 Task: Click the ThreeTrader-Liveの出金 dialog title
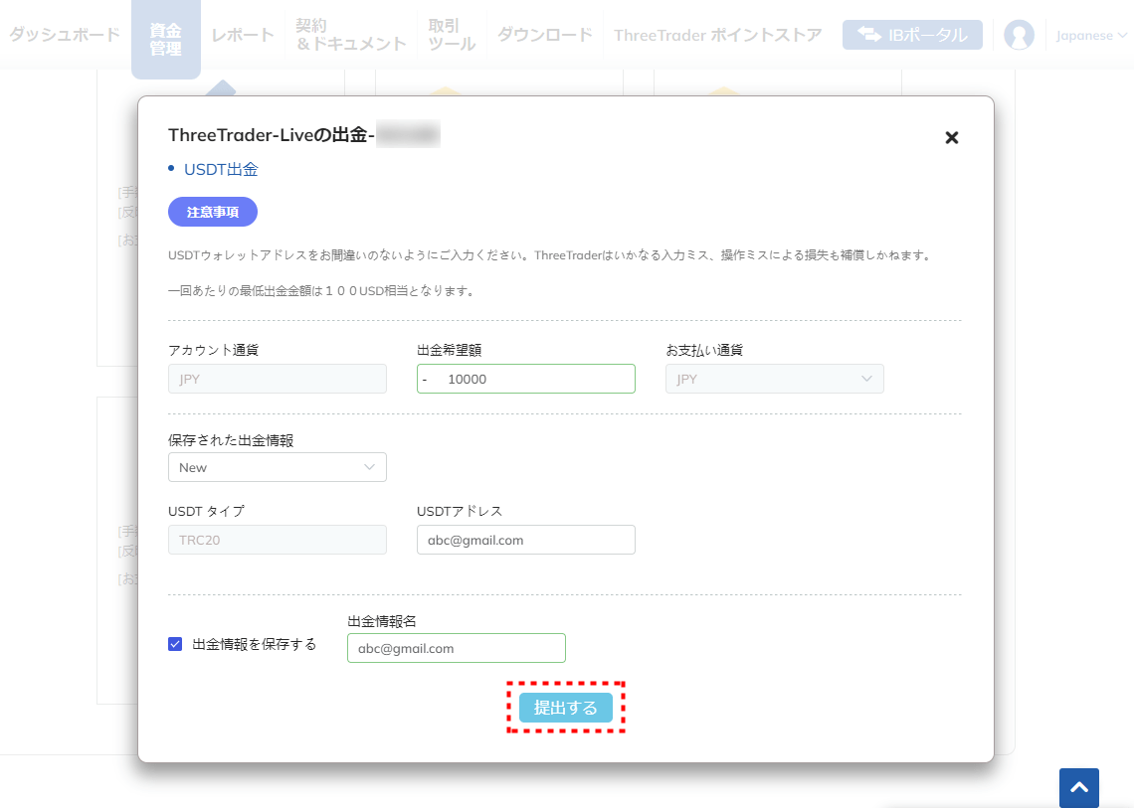pos(272,135)
